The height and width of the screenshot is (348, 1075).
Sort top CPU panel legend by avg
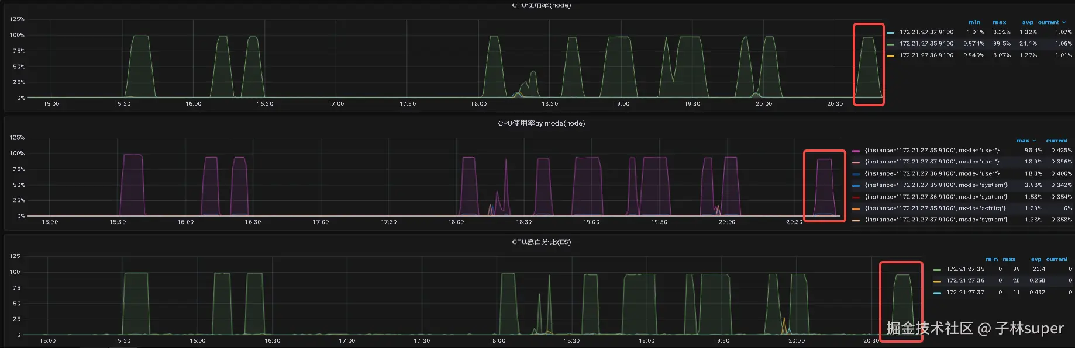[1027, 22]
